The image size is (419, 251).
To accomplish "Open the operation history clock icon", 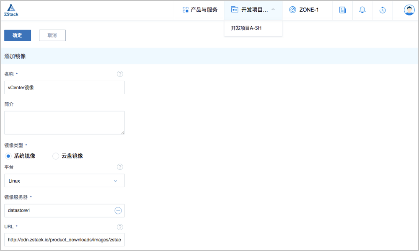I will point(383,10).
